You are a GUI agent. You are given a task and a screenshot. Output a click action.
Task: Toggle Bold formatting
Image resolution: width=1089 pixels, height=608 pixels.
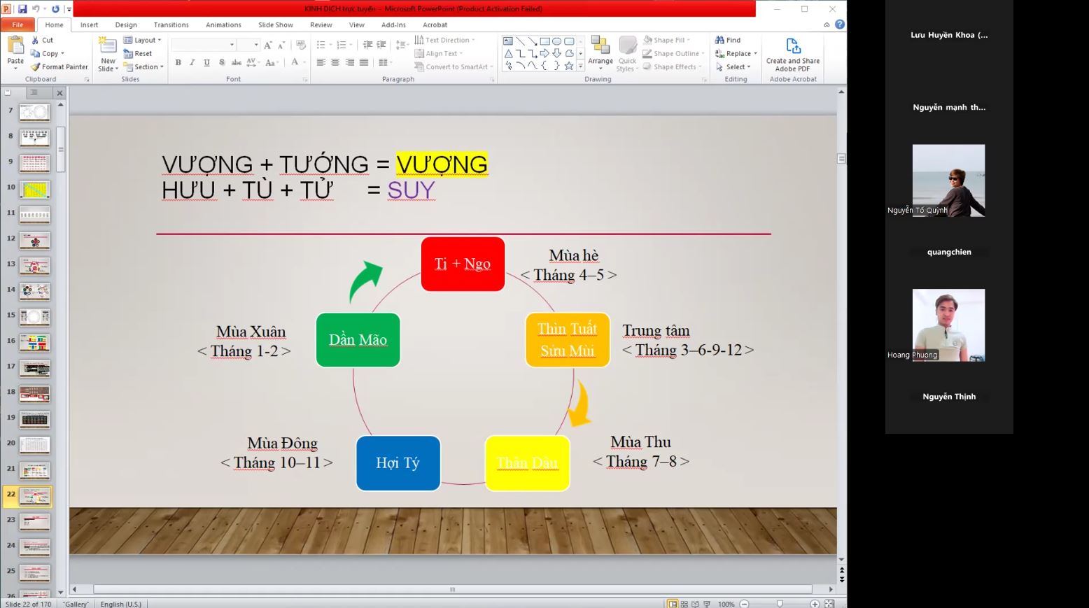(x=178, y=63)
